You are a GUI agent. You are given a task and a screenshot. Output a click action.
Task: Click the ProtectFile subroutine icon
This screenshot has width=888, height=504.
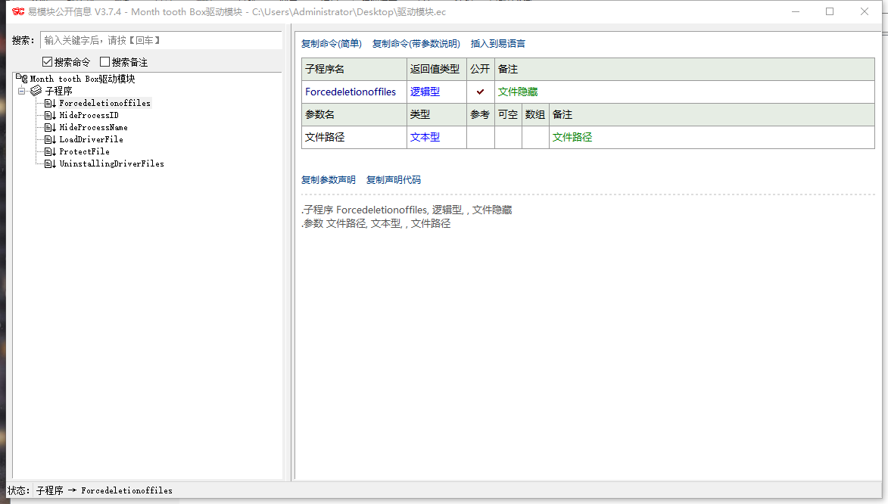coord(50,151)
